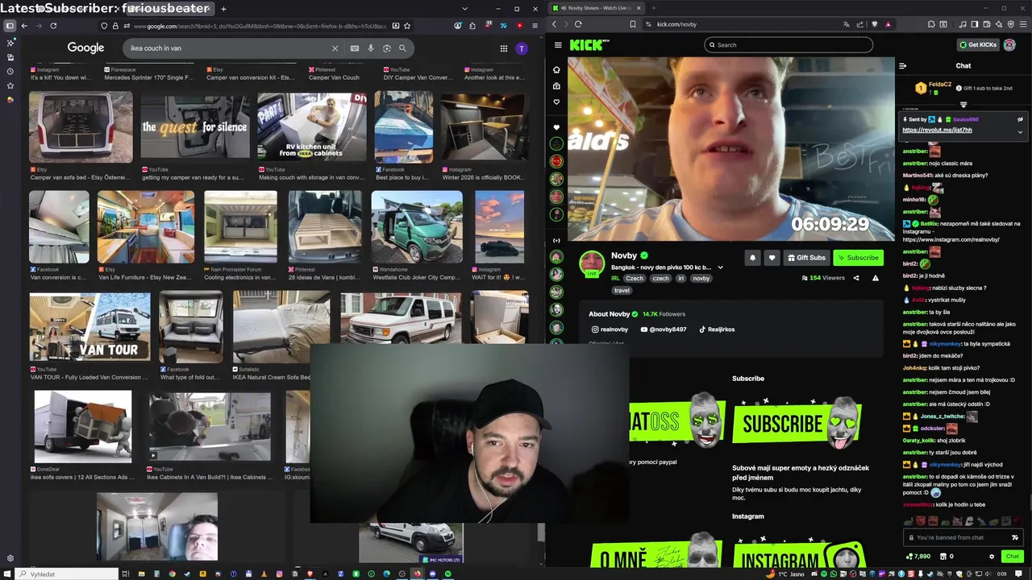Expand the Novby stream title

click(720, 267)
